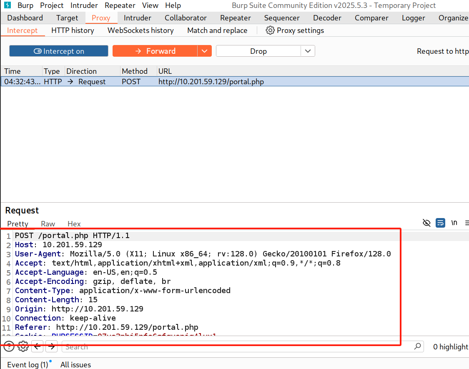Toggle line wrap icon in Request

click(x=440, y=223)
